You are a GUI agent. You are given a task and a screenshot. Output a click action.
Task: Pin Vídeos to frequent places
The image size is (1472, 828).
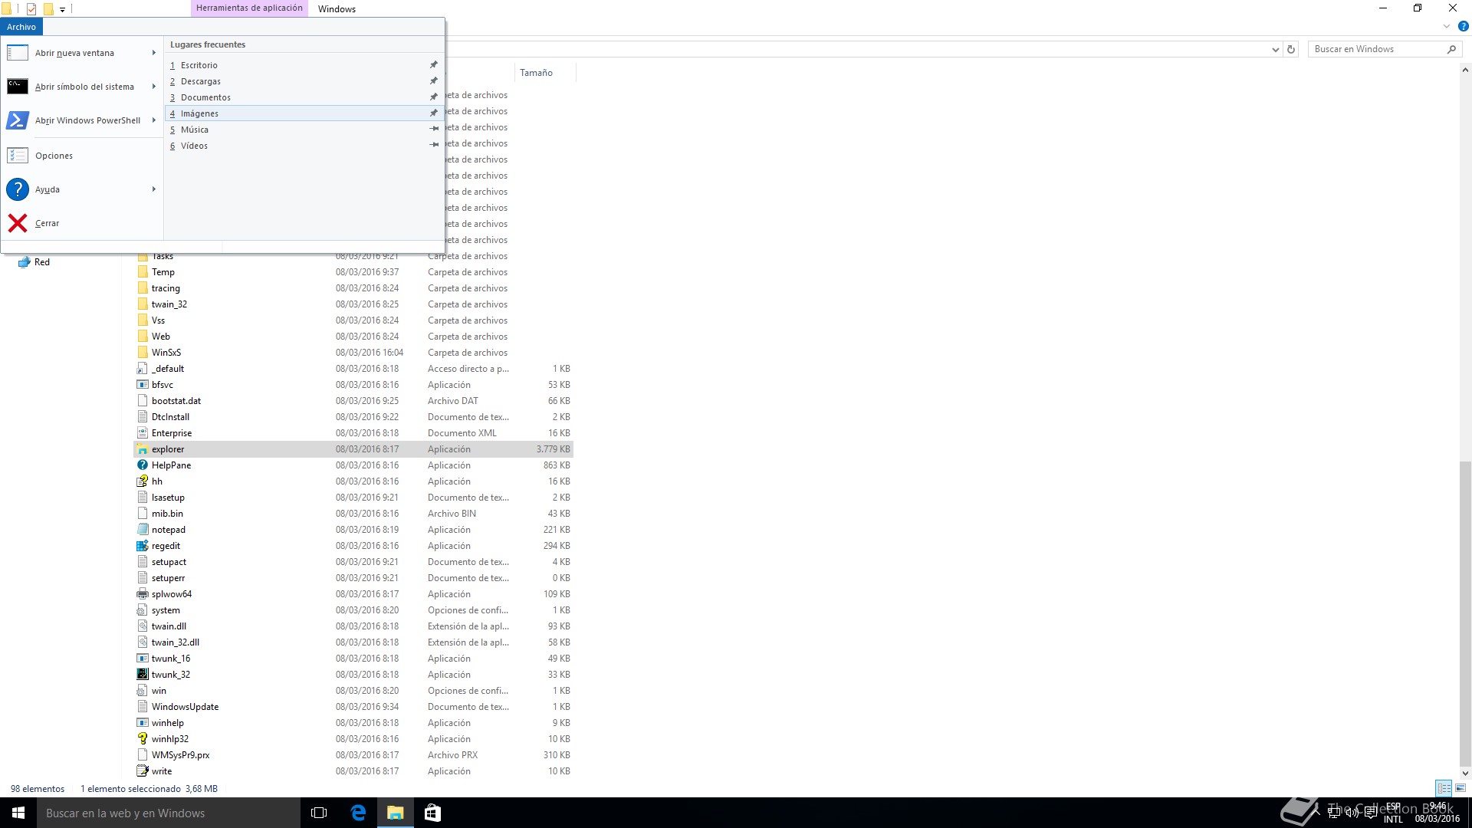434,146
